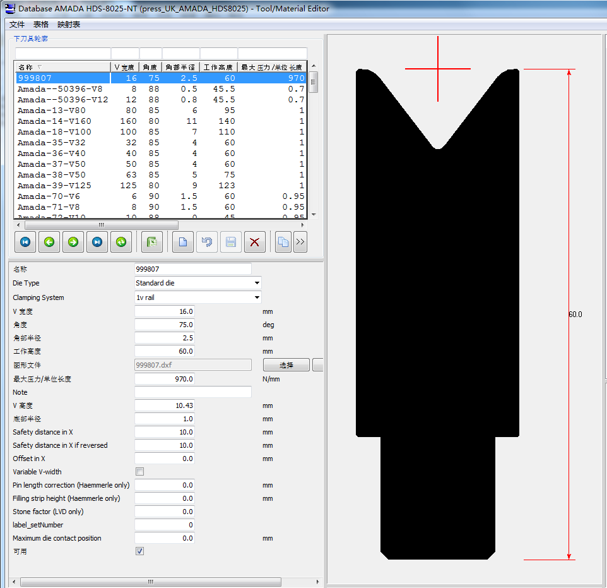607x588 pixels.
Task: Open the 表格 menu
Action: 41,25
